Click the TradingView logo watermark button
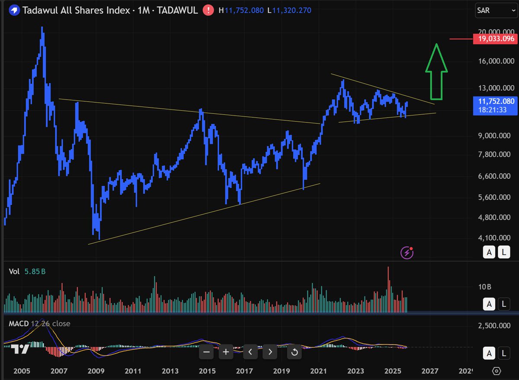519x380 pixels. click(x=20, y=350)
